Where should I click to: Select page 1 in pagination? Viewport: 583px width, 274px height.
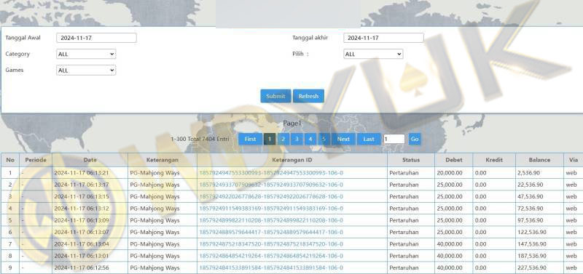click(270, 139)
